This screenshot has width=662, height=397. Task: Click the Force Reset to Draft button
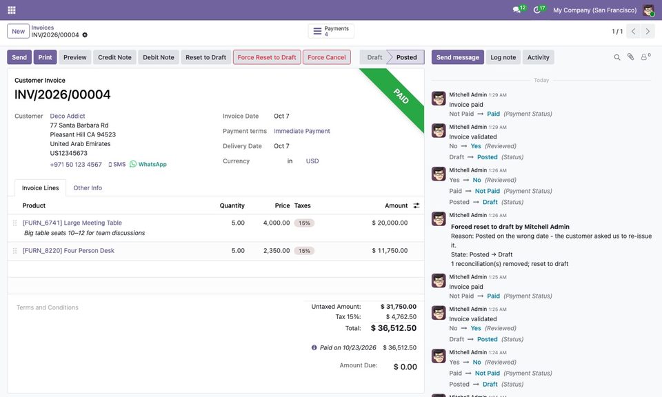coord(267,57)
